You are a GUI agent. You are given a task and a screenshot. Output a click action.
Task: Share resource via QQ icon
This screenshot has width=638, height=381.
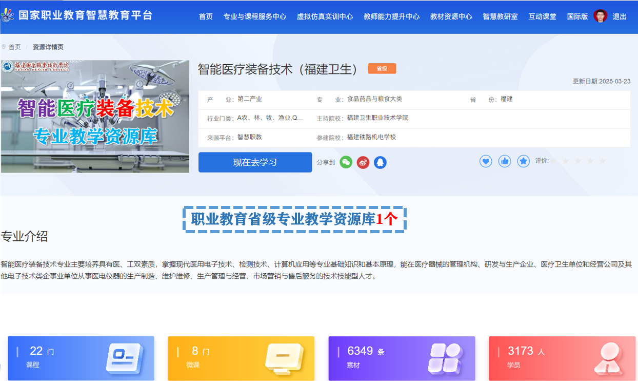(380, 162)
